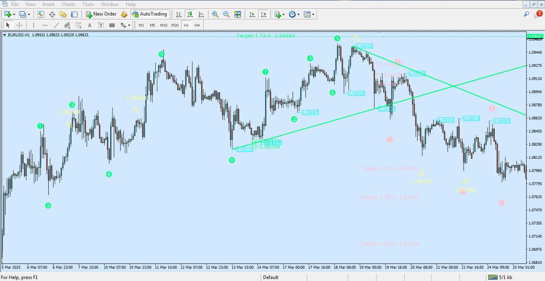545x281 pixels.
Task: Zoom in on the chart
Action: pos(215,14)
